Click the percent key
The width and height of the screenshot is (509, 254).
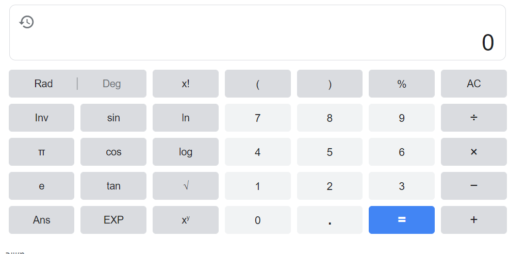click(x=402, y=84)
